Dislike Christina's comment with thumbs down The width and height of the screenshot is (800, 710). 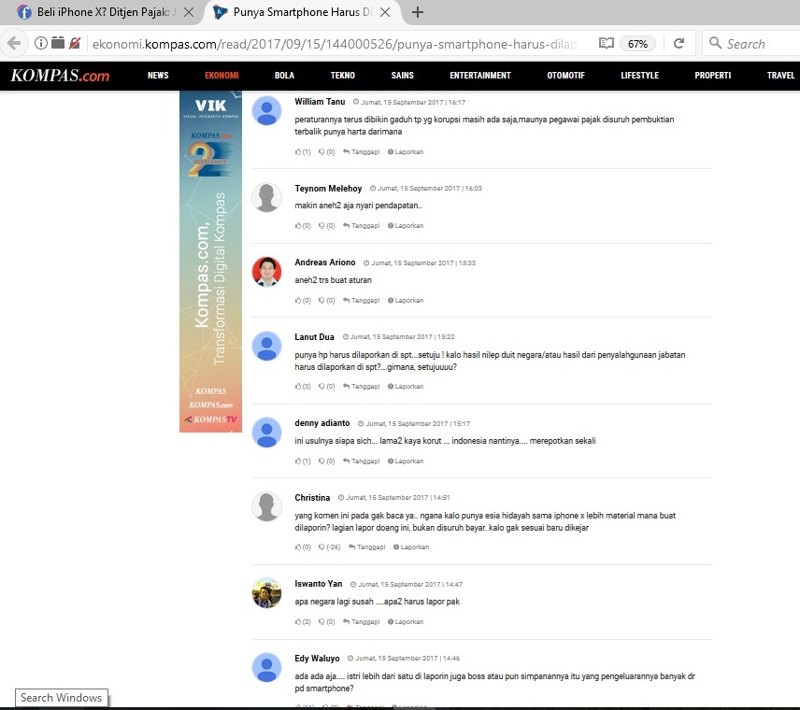point(322,547)
